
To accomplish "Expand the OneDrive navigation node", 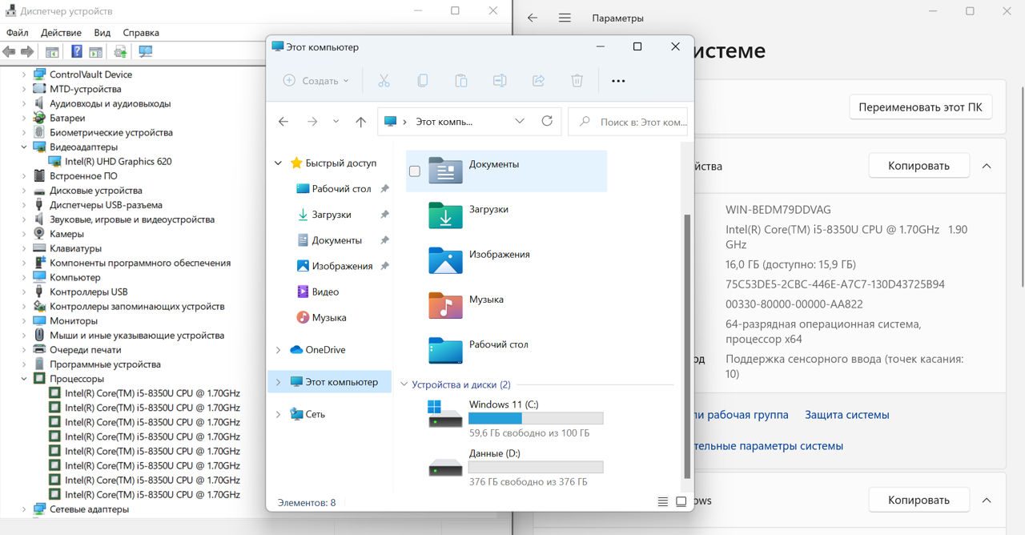I will click(x=279, y=350).
